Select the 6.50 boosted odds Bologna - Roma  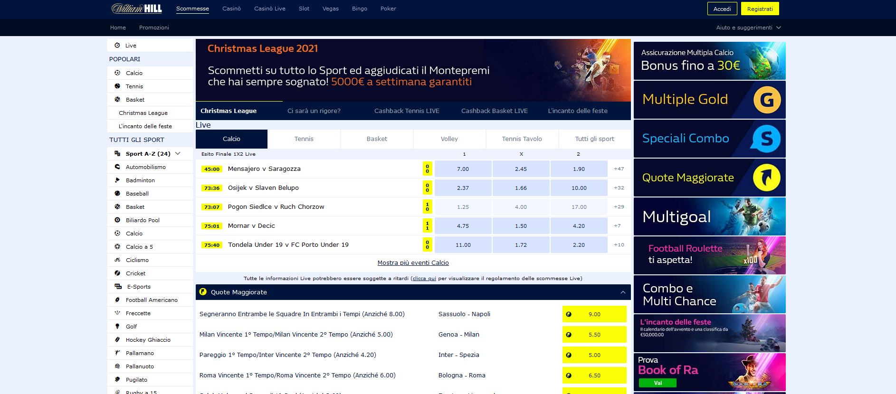tap(594, 375)
